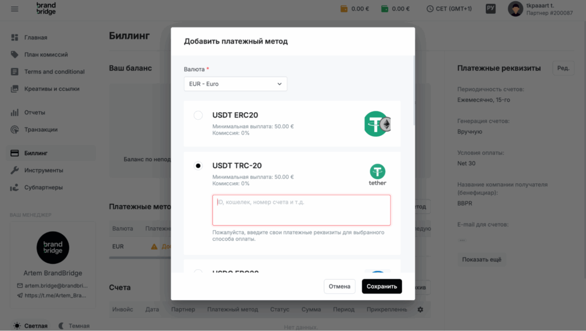
Task: Click the Креативы и ссылки image icon
Action: click(x=14, y=89)
